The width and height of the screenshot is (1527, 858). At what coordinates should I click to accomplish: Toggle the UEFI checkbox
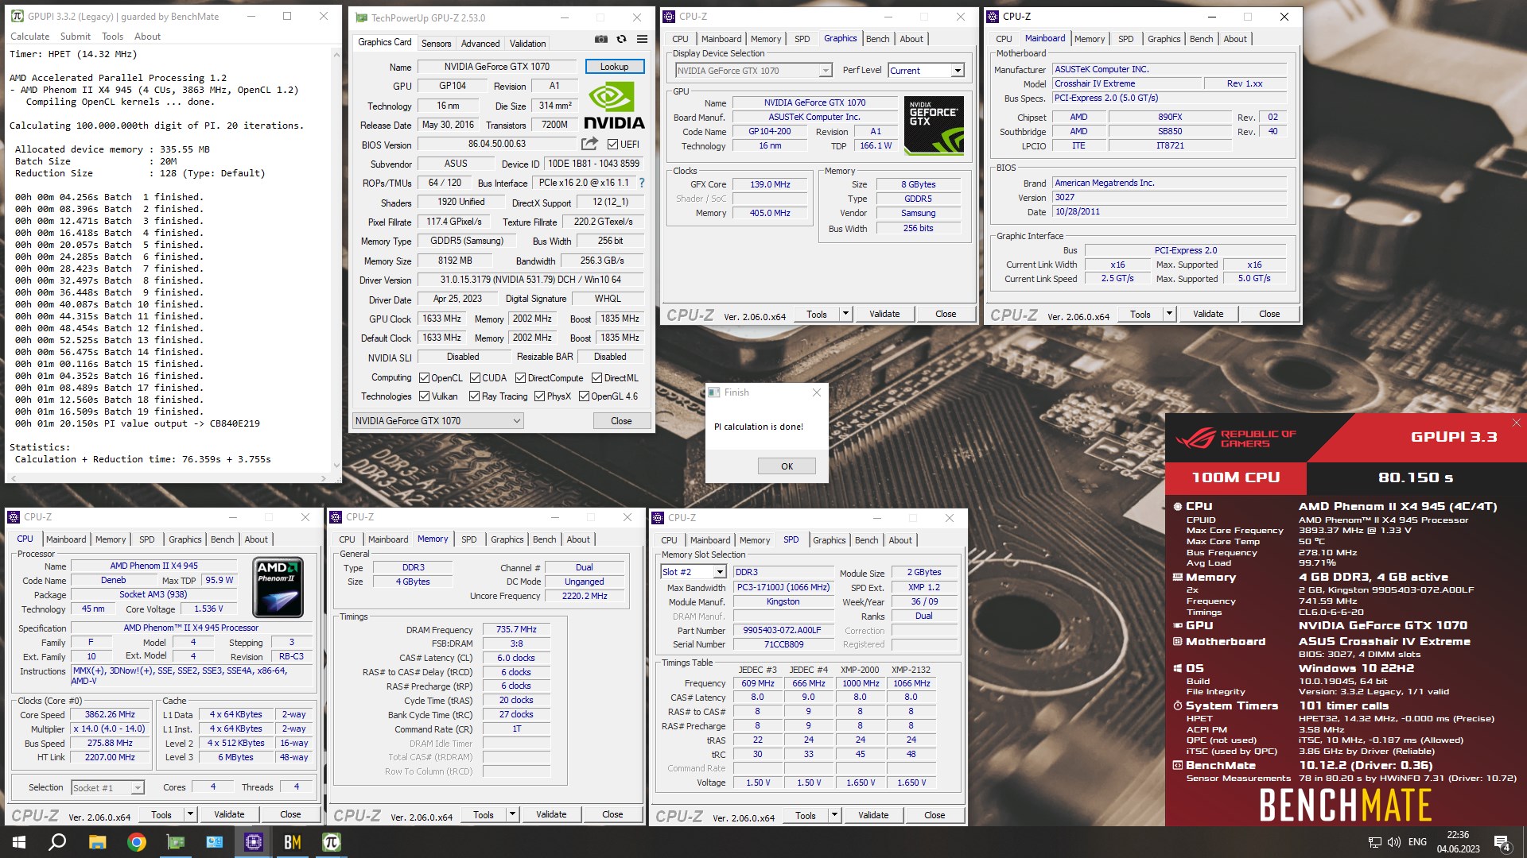coord(612,144)
